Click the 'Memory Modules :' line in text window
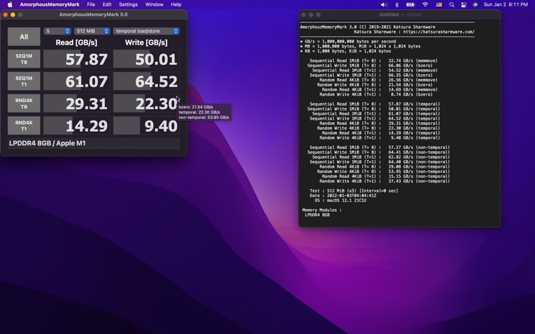The height and width of the screenshot is (334, 535). pyautogui.click(x=322, y=210)
